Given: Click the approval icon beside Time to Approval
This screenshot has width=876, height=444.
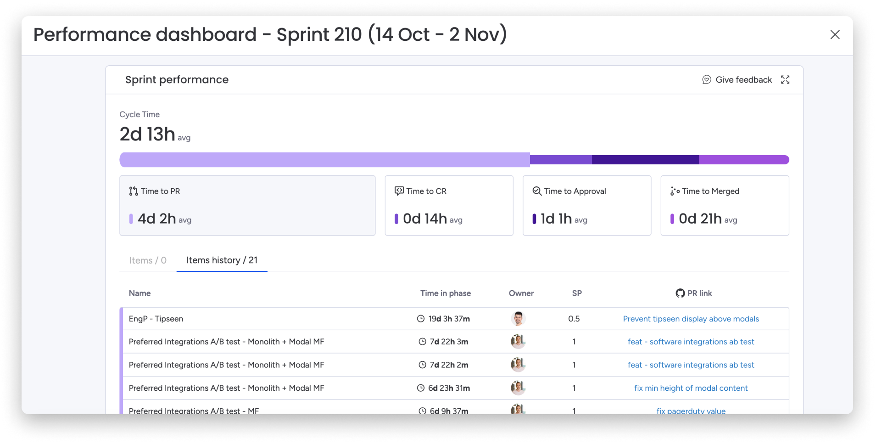Looking at the screenshot, I should [x=537, y=191].
